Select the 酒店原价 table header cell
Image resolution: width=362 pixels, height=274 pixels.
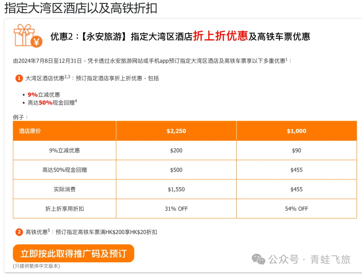coord(64,131)
